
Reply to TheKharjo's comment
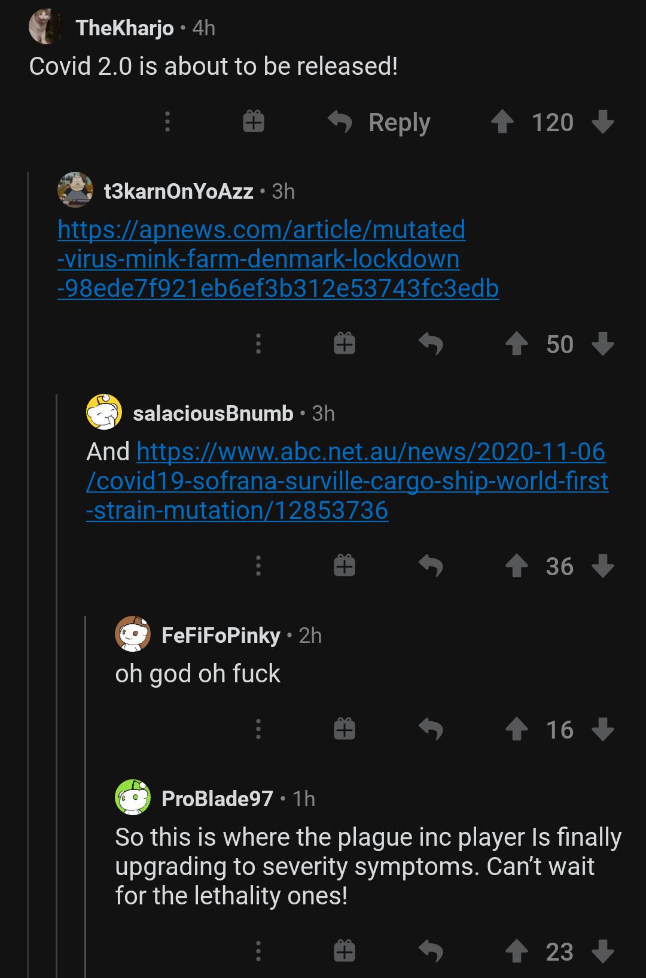[x=380, y=123]
